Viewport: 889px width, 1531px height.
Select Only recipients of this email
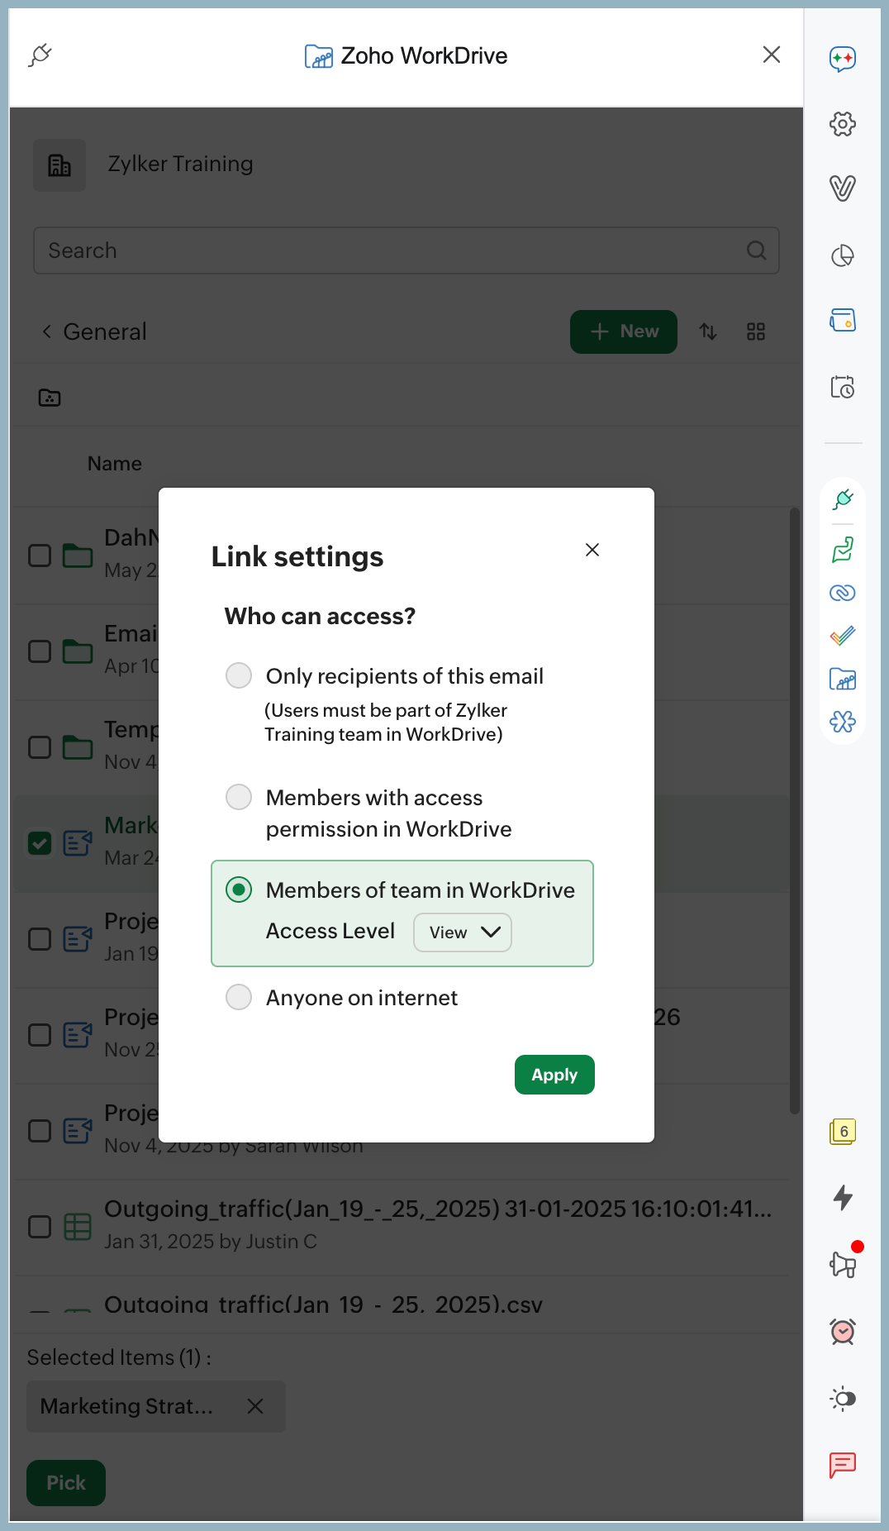(239, 675)
